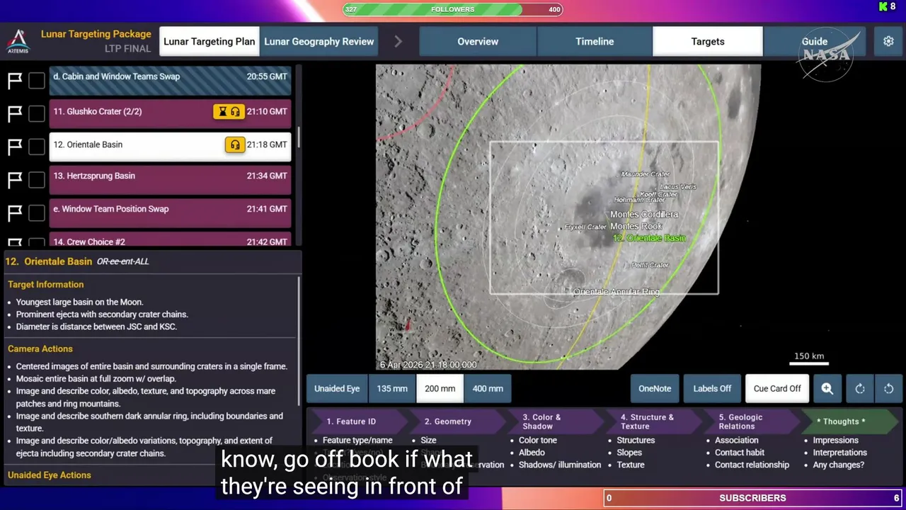
Task: Open the Targets tab
Action: pos(708,42)
